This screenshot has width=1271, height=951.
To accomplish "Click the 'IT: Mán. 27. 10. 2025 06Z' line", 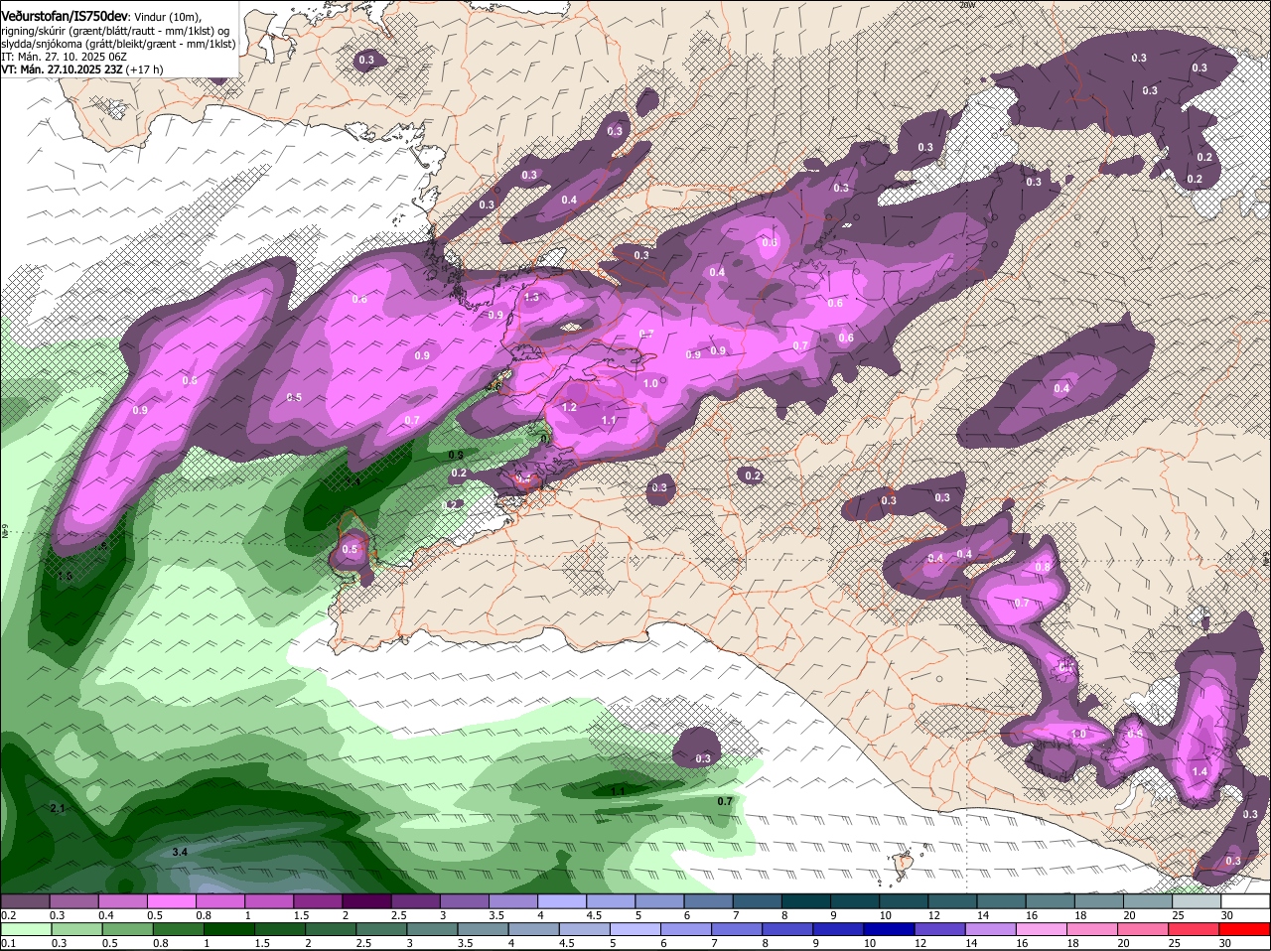I will pos(65,57).
